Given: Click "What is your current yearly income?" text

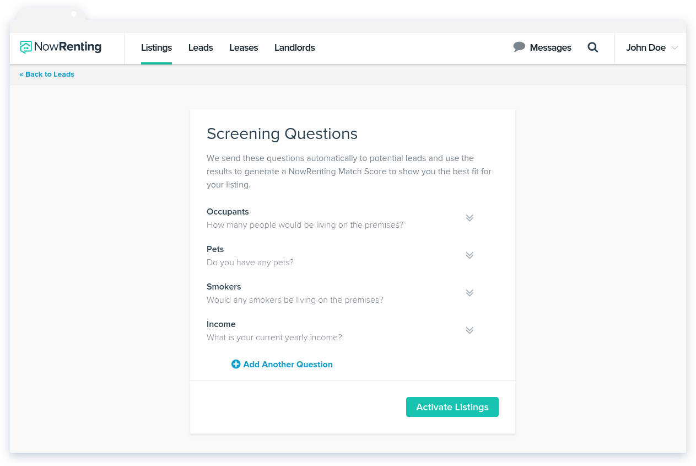Looking at the screenshot, I should 274,338.
